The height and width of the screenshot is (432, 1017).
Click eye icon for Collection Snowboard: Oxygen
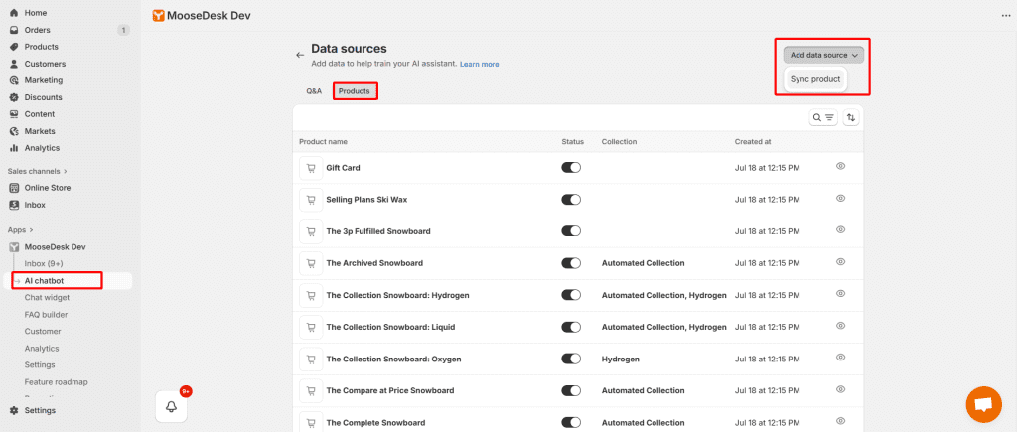pos(840,357)
